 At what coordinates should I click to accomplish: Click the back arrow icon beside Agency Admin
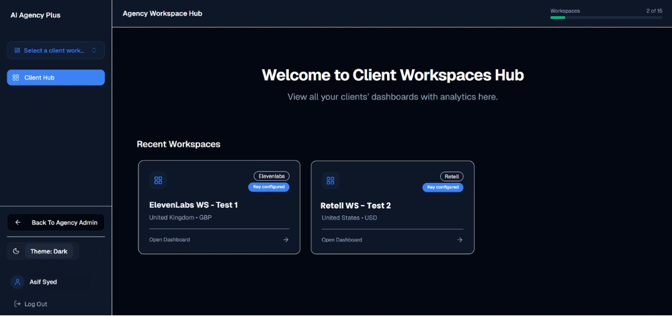[18, 223]
